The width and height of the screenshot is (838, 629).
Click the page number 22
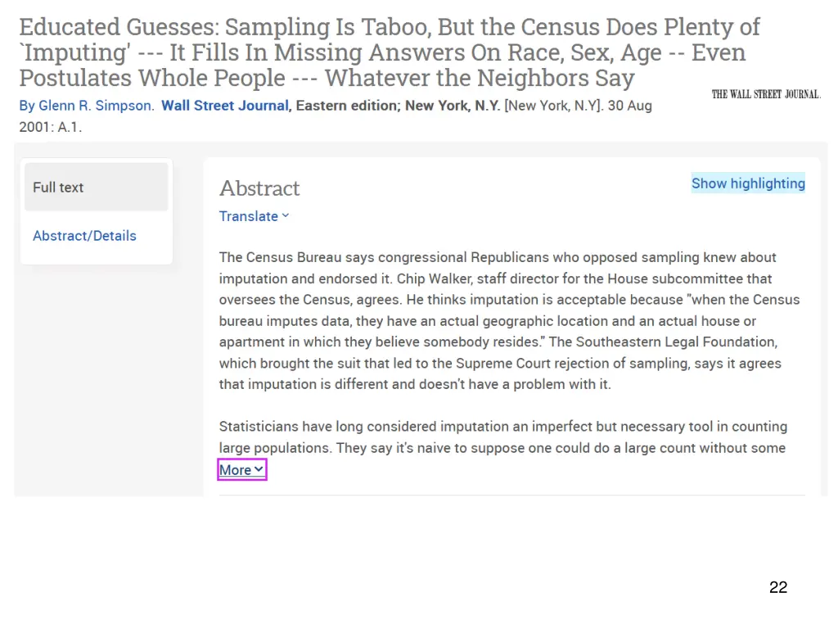[x=778, y=586]
